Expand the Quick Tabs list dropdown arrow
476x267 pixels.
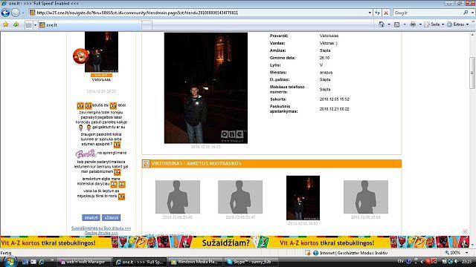point(35,24)
